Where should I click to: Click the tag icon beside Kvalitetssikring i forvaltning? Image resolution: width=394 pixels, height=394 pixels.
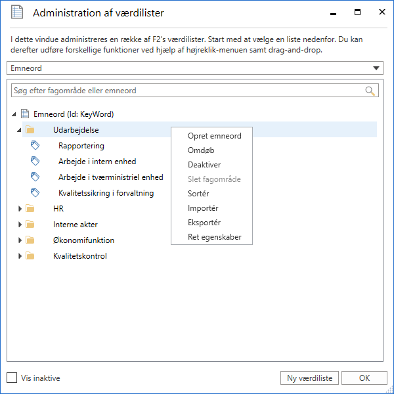pyautogui.click(x=35, y=193)
